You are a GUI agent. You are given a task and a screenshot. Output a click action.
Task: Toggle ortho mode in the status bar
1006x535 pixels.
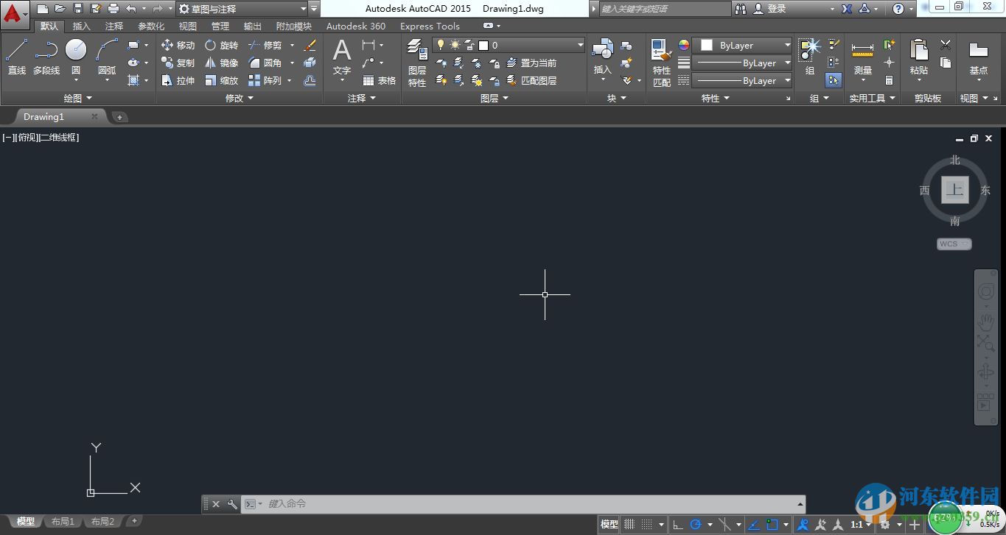tap(678, 524)
